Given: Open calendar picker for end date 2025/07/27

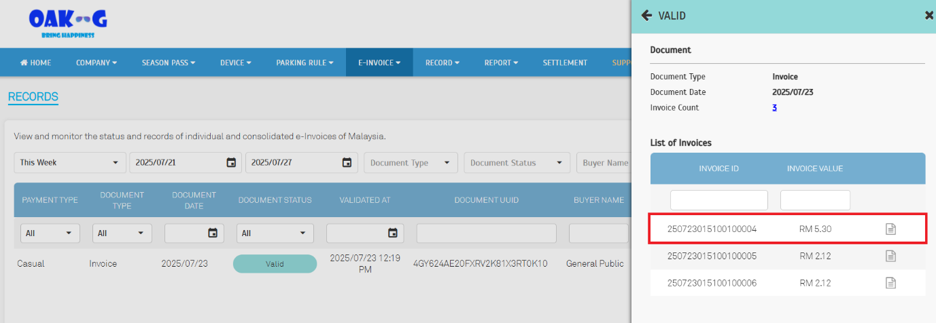Looking at the screenshot, I should point(347,163).
